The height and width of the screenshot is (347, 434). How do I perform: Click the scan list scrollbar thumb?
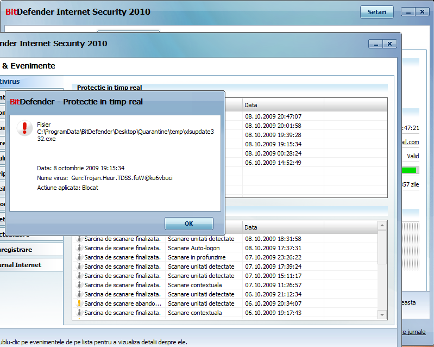[x=382, y=247]
